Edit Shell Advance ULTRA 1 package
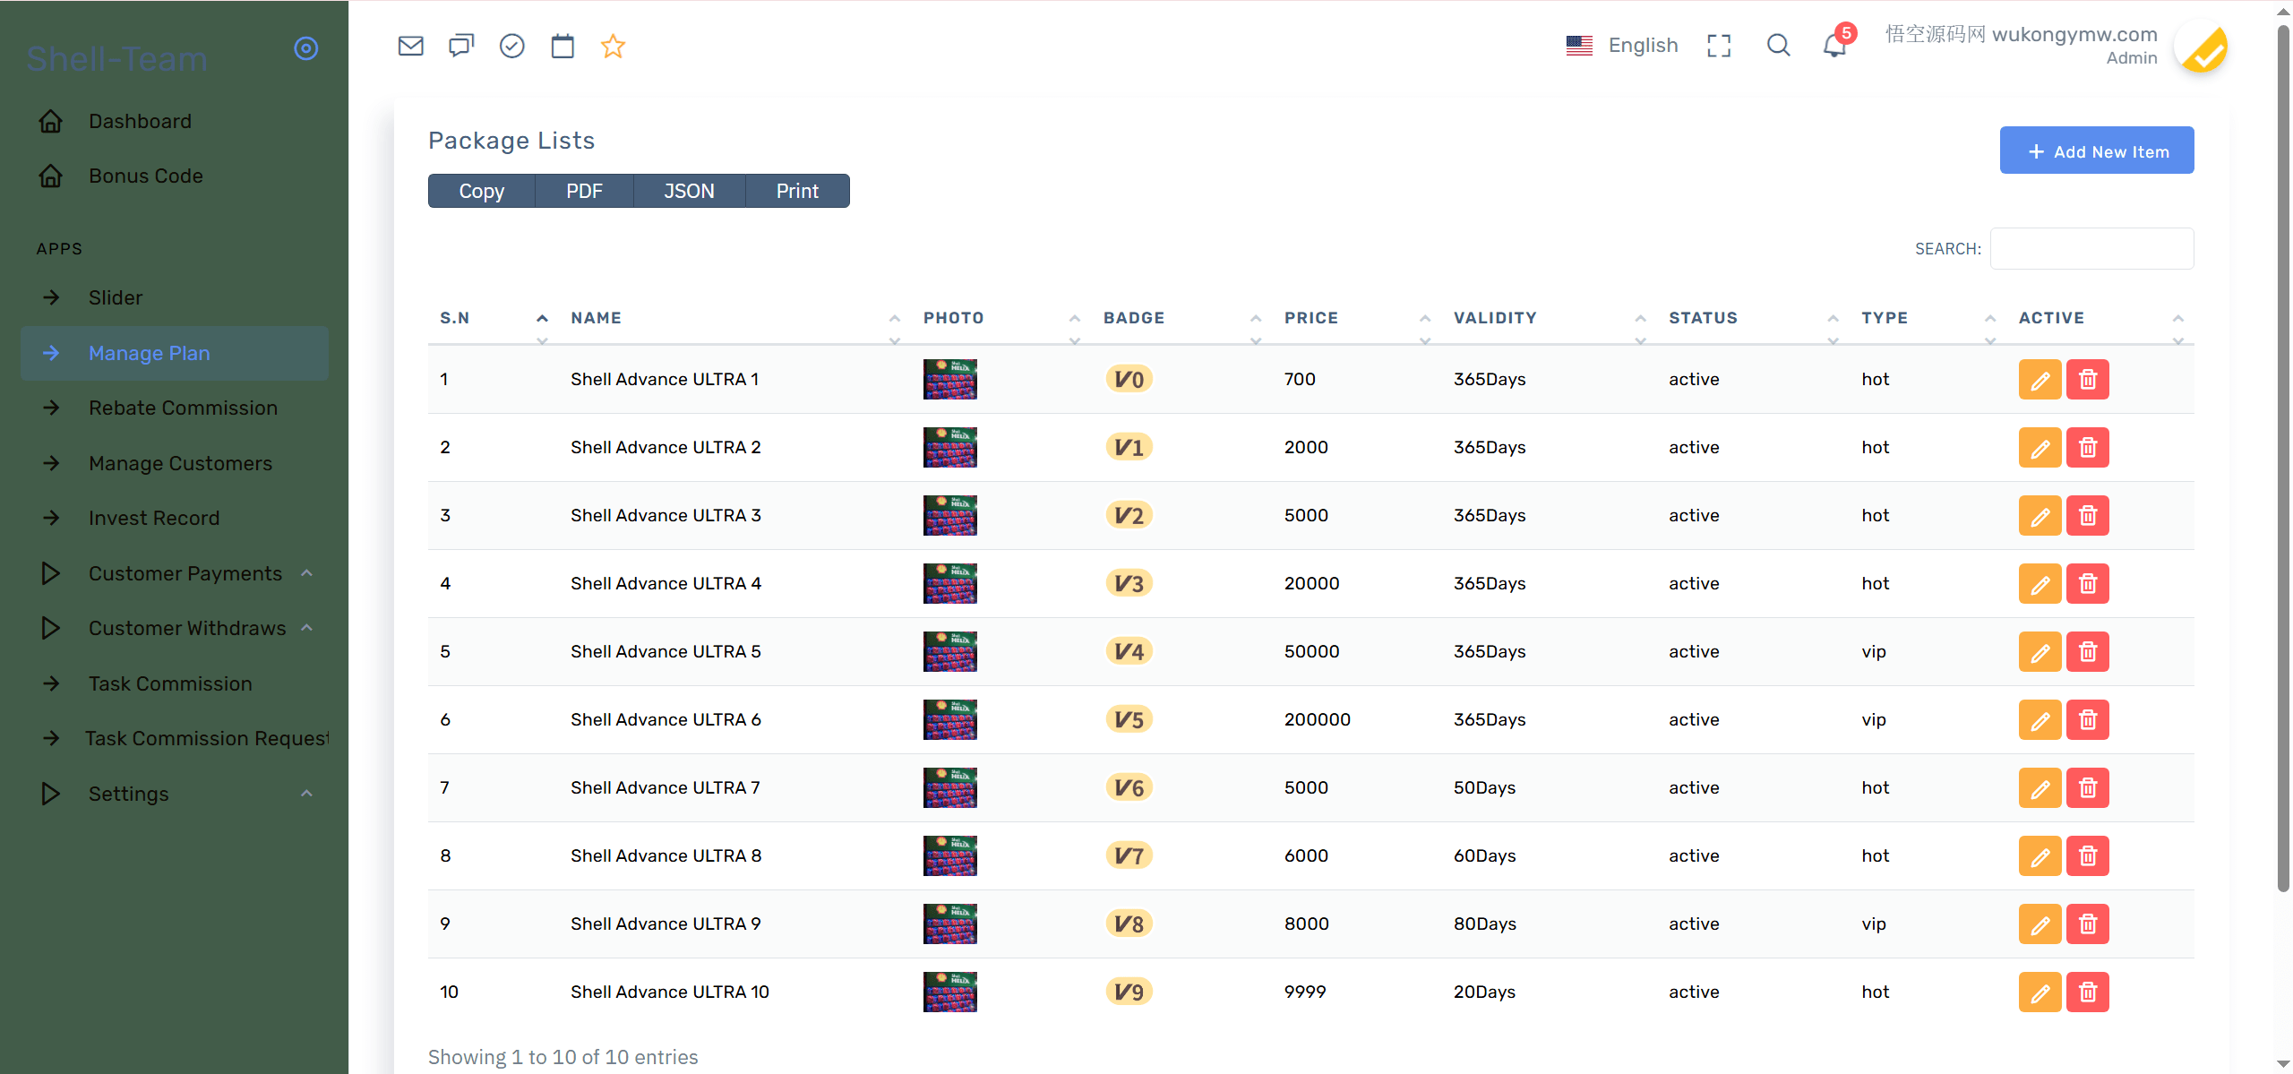This screenshot has width=2293, height=1074. tap(2040, 380)
